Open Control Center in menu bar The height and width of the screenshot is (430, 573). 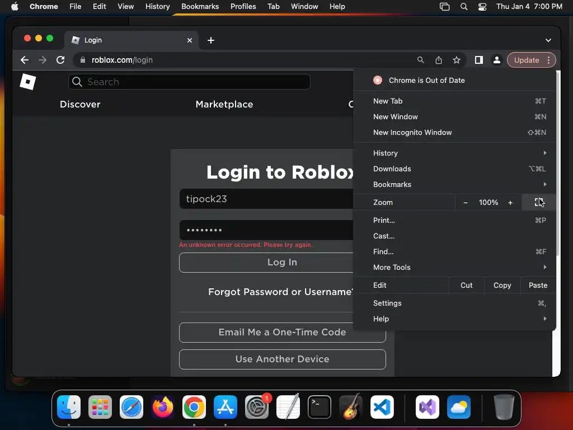click(482, 7)
